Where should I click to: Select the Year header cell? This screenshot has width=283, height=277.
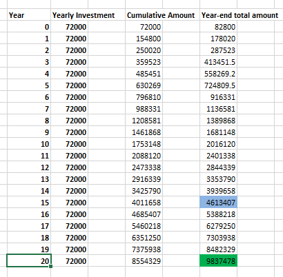(29, 15)
